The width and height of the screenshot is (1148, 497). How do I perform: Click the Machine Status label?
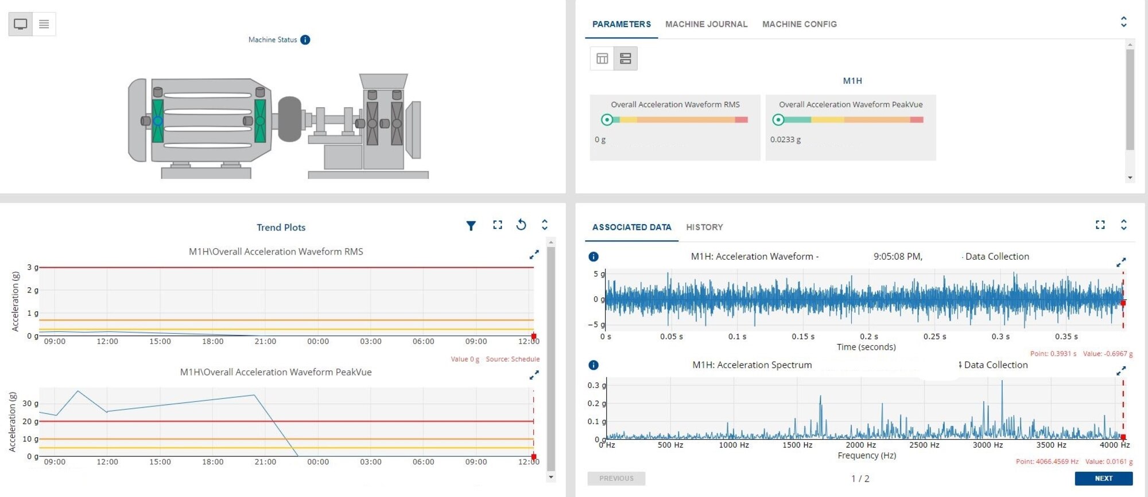coord(273,40)
